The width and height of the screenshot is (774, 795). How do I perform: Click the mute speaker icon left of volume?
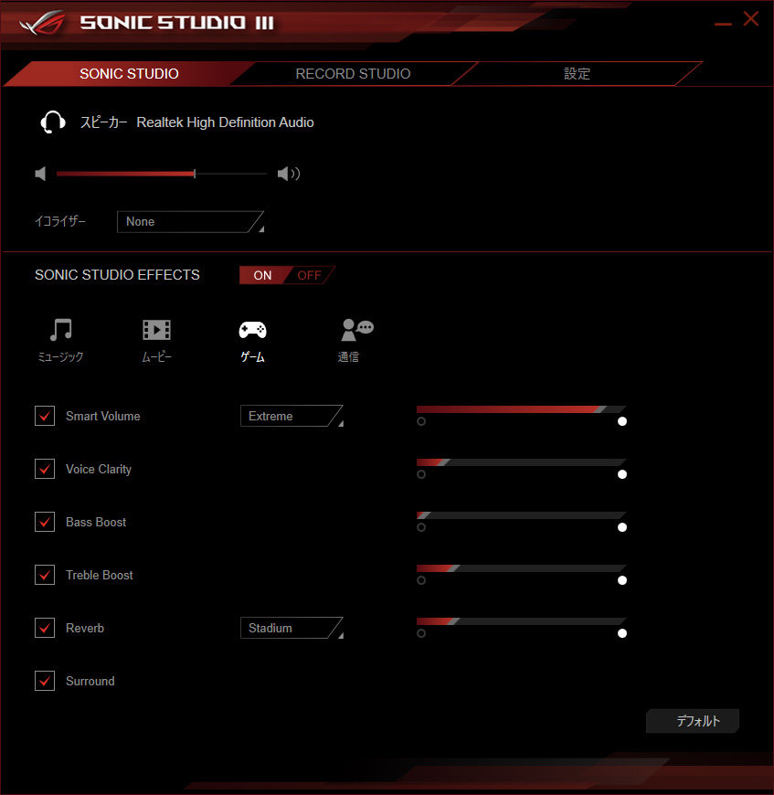40,174
